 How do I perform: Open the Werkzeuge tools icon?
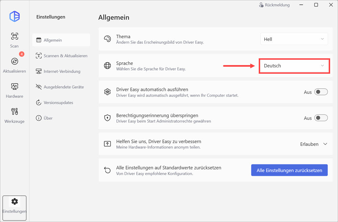click(x=15, y=112)
